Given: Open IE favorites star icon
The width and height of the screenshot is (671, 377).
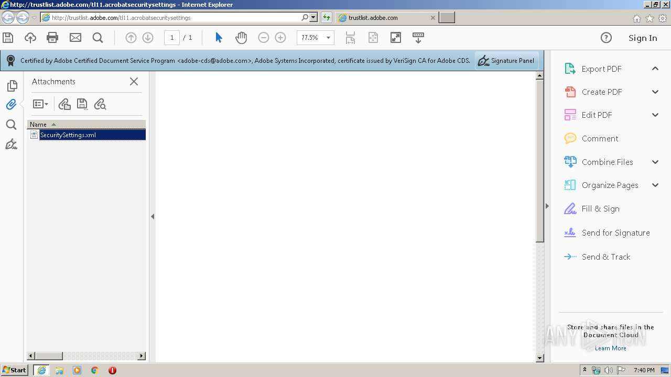Looking at the screenshot, I should (x=650, y=18).
